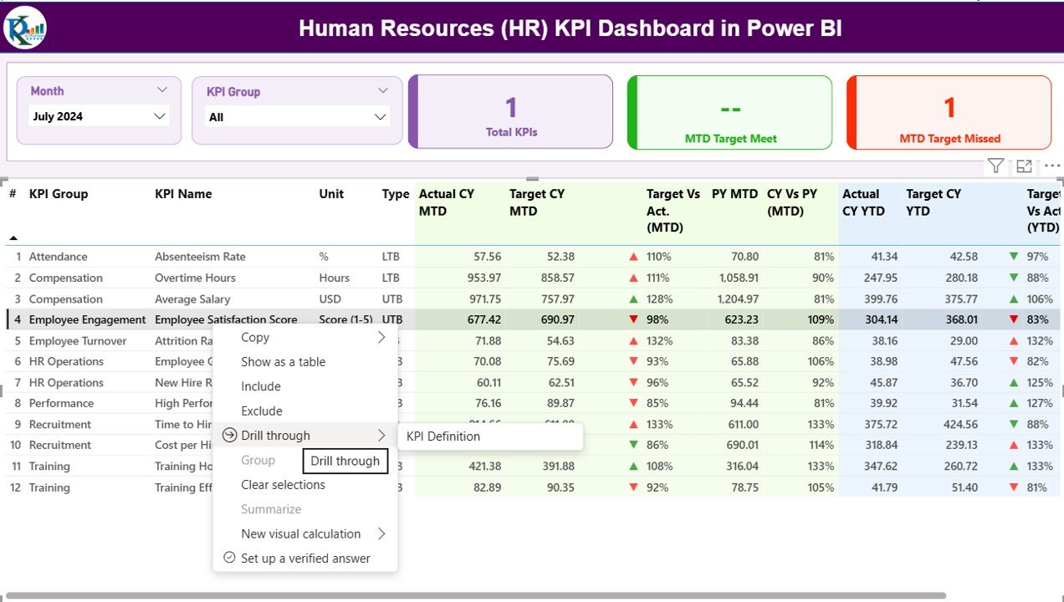This screenshot has height=602, width=1064.
Task: Open the filter pane funnel icon
Action: pyautogui.click(x=995, y=166)
